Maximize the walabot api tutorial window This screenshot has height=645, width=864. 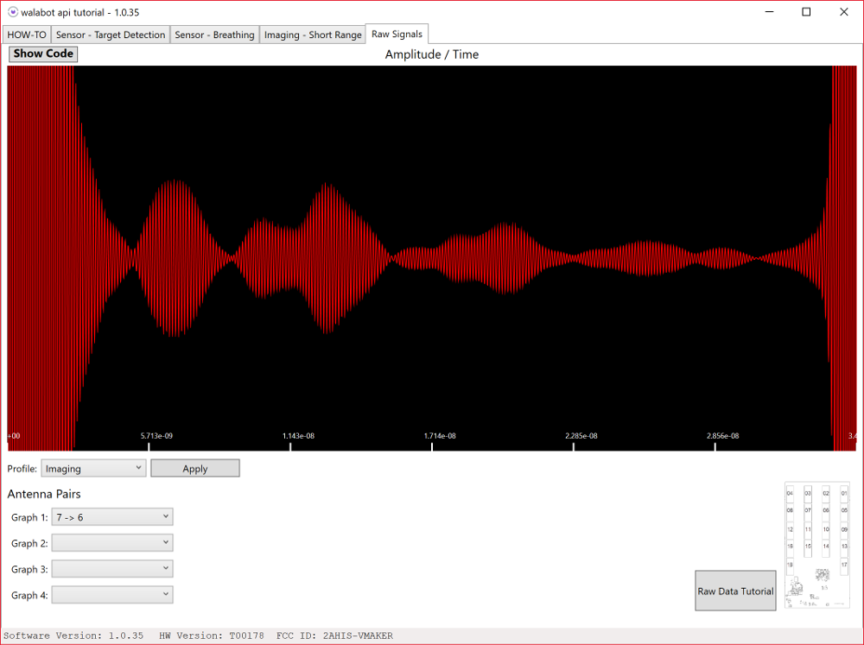coord(806,11)
